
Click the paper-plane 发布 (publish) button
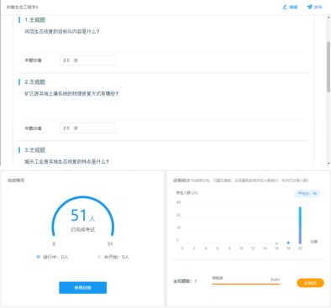click(314, 7)
